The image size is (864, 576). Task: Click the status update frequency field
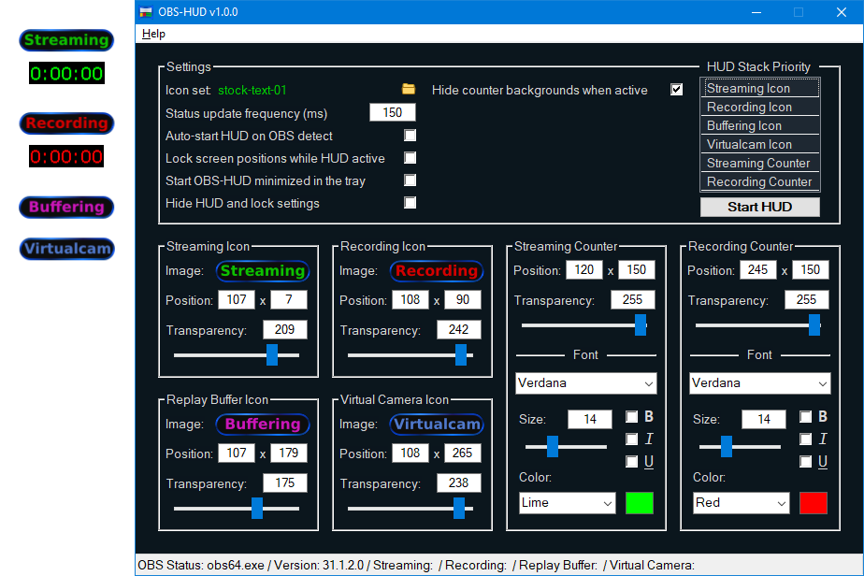[393, 112]
